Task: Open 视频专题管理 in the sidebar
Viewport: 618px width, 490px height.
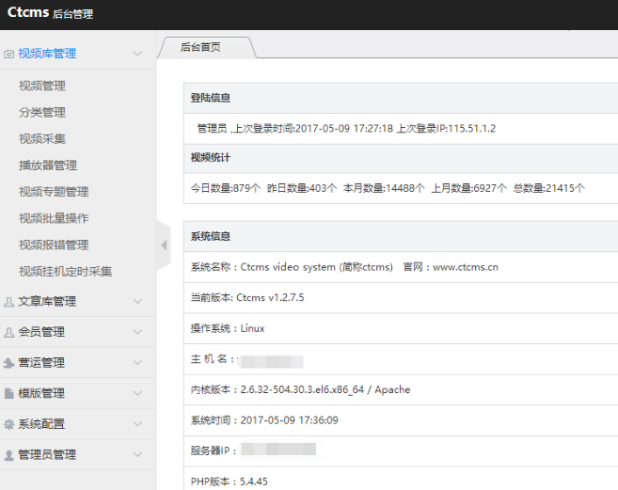Action: pyautogui.click(x=54, y=192)
